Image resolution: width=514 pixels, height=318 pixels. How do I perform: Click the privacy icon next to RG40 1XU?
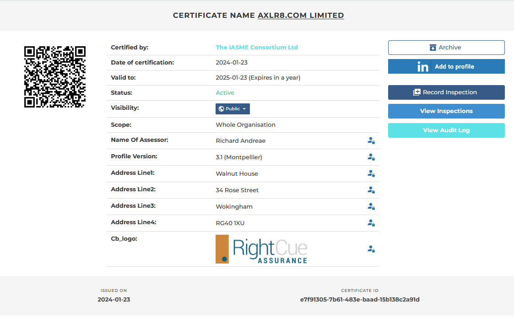pos(371,223)
